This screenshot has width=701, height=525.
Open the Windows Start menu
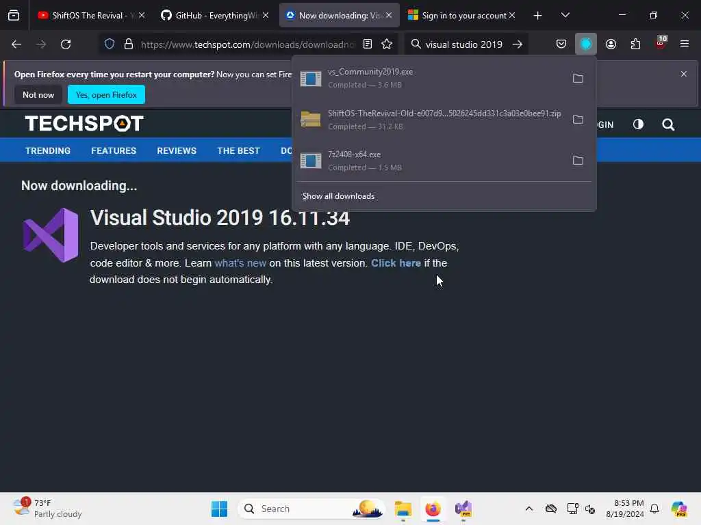[219, 509]
